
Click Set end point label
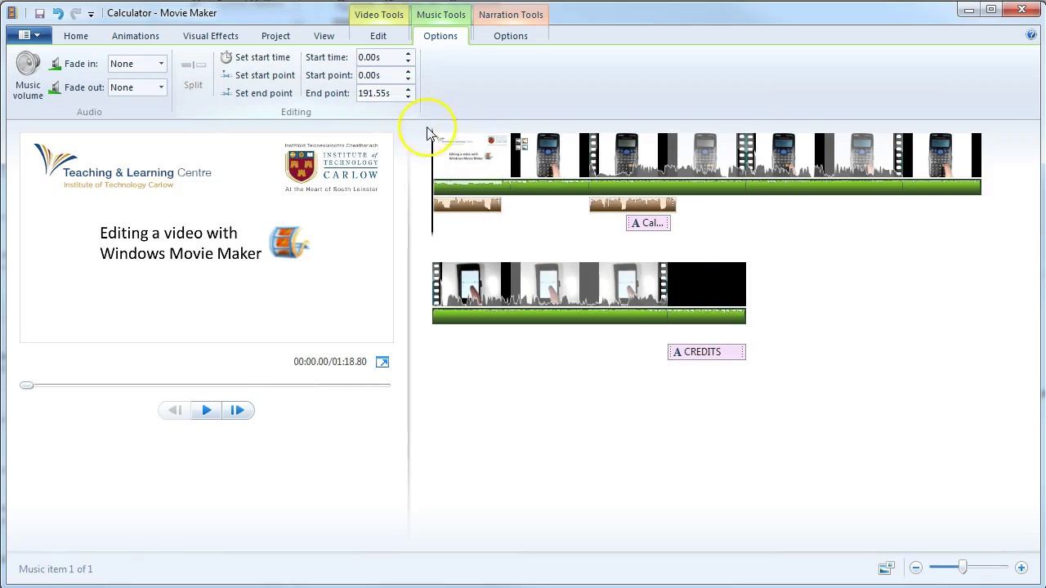[263, 93]
